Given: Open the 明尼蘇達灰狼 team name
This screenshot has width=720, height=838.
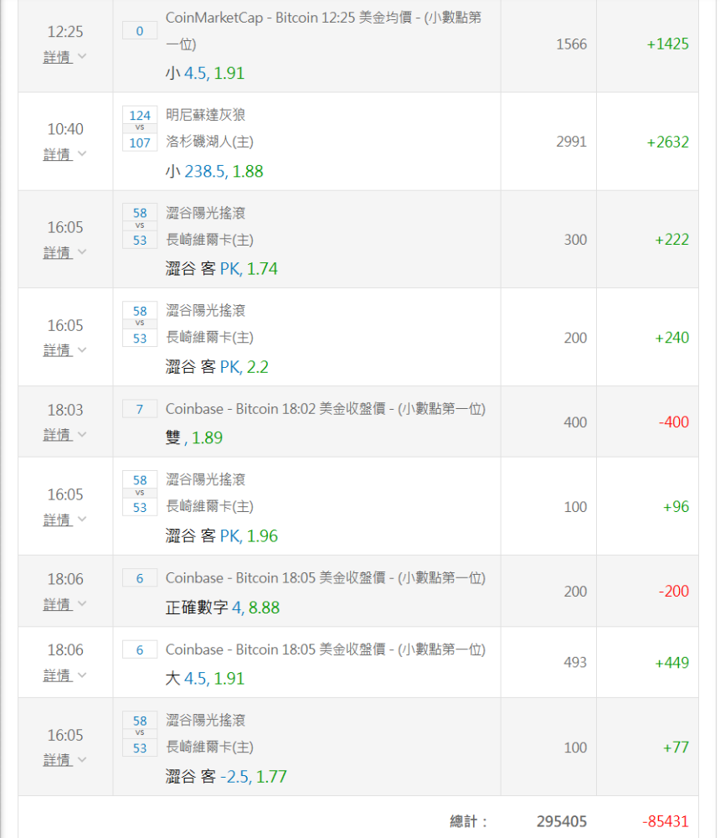Looking at the screenshot, I should 206,115.
